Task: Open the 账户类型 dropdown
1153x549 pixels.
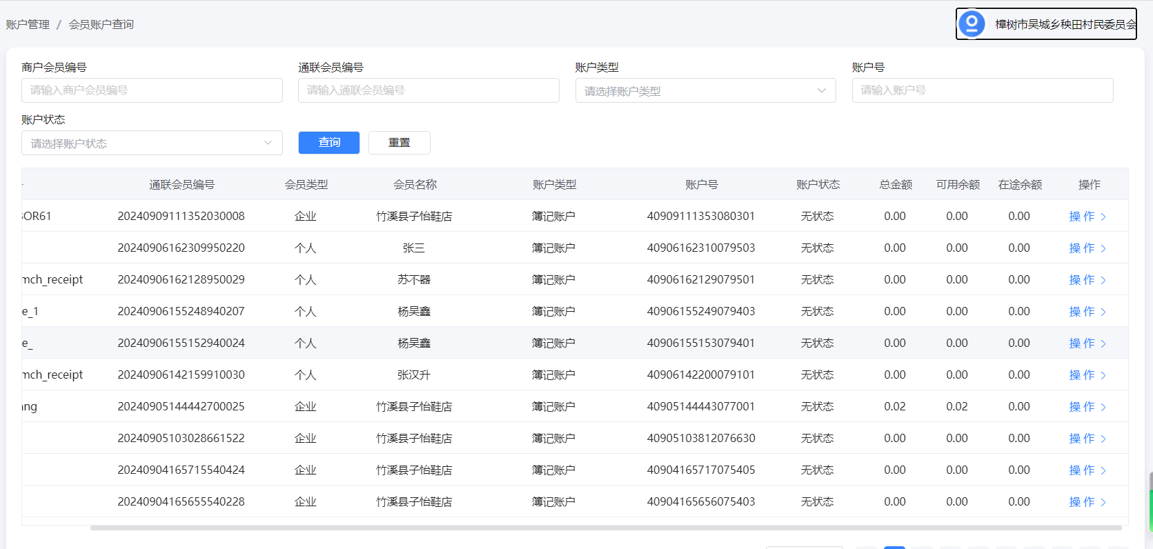Action: pos(705,90)
